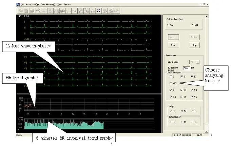The height and width of the screenshot is (147, 231).
Task: Click the NUM status bar indicator
Action: [199, 135]
